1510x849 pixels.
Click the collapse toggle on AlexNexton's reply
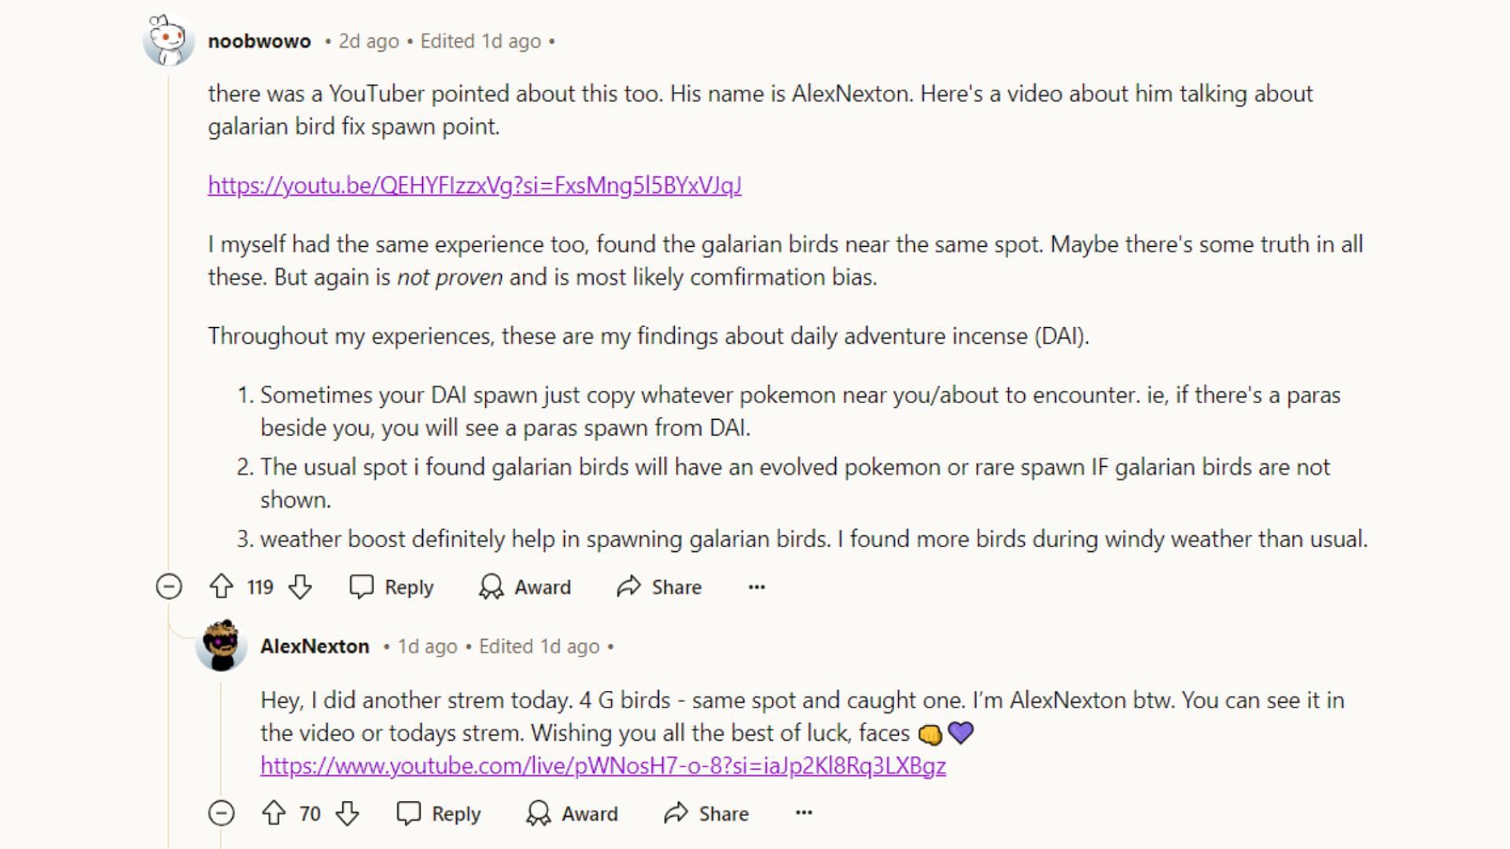click(x=221, y=813)
